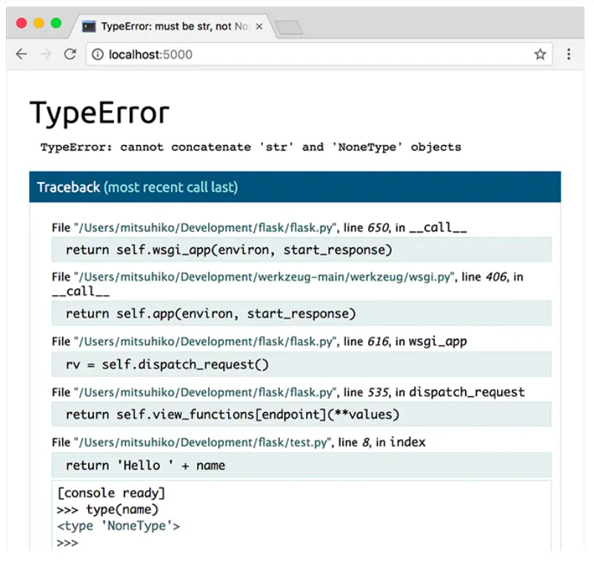
Task: Open the browser three-dot menu
Action: (x=569, y=55)
